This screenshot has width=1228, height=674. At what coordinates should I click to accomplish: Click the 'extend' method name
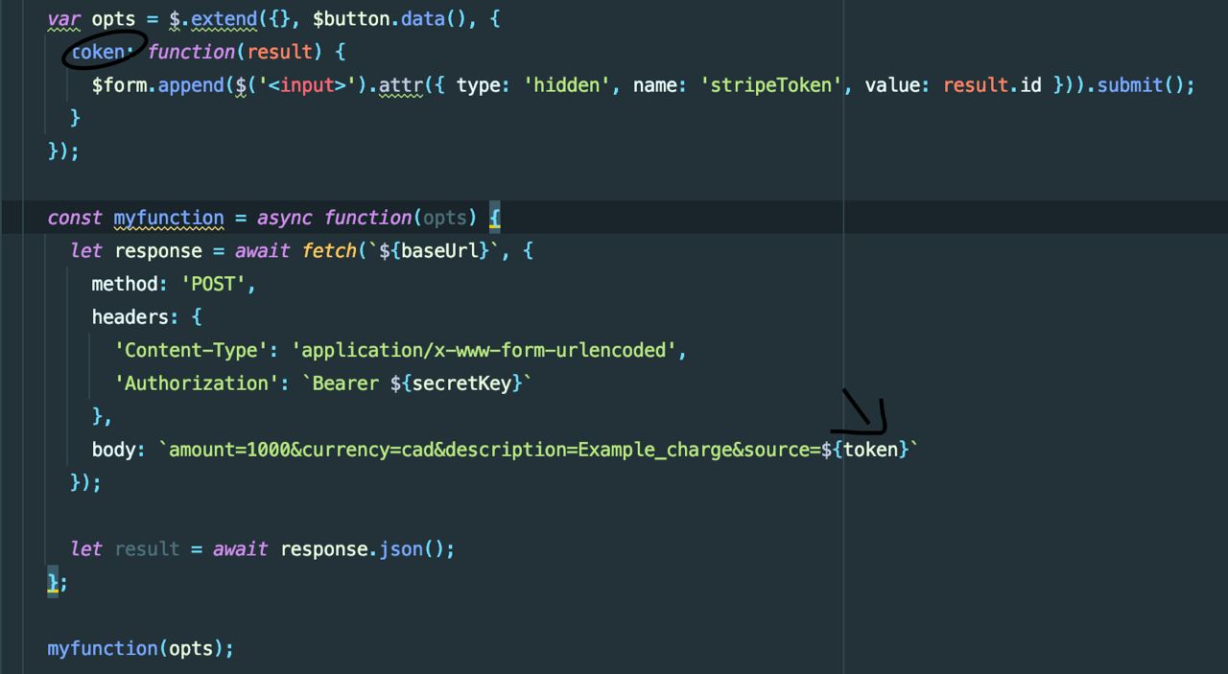point(224,18)
